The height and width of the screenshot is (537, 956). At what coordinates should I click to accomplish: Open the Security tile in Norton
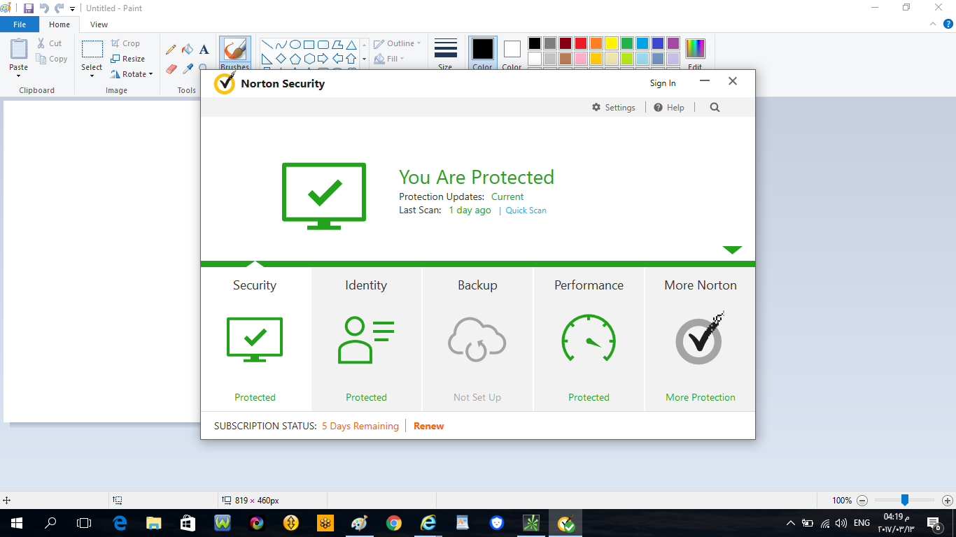[255, 339]
